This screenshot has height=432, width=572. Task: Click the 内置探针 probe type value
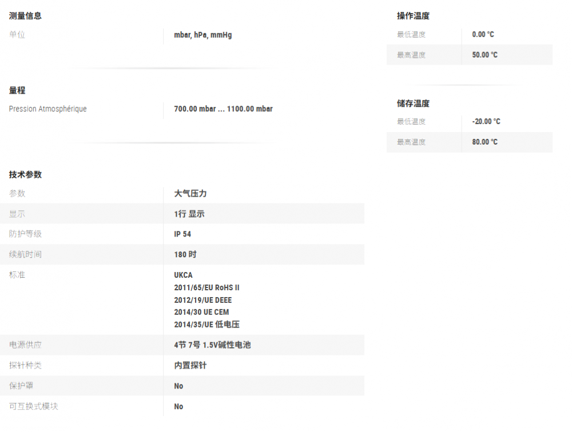[x=190, y=365]
